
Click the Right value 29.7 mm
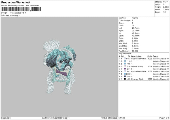pyautogui.click(x=136, y=31)
